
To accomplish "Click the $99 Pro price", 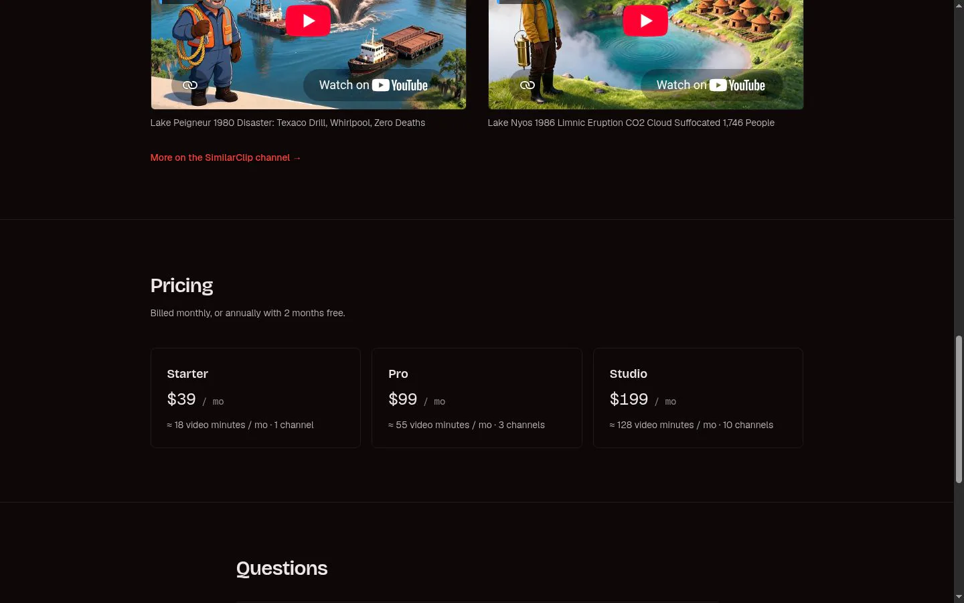I will click(x=403, y=399).
